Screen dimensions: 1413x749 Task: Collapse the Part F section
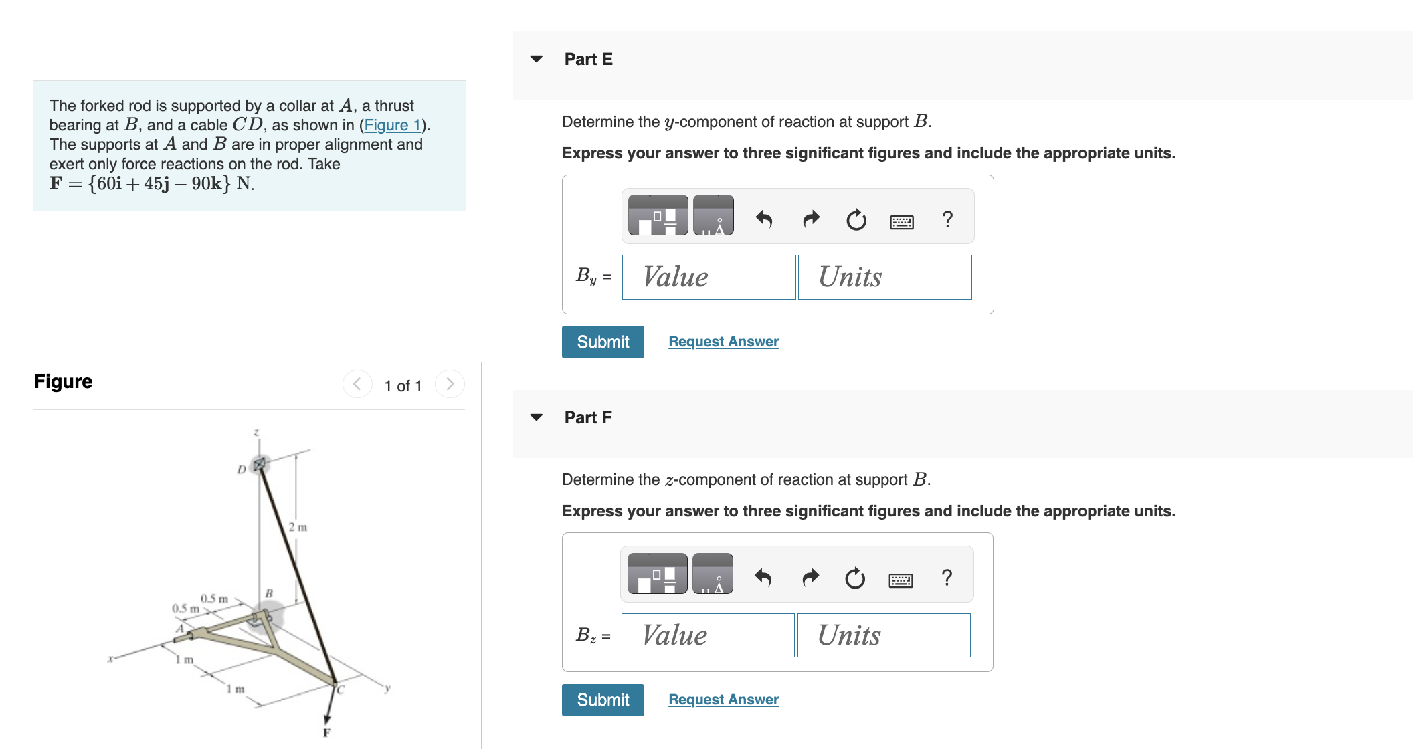click(537, 417)
